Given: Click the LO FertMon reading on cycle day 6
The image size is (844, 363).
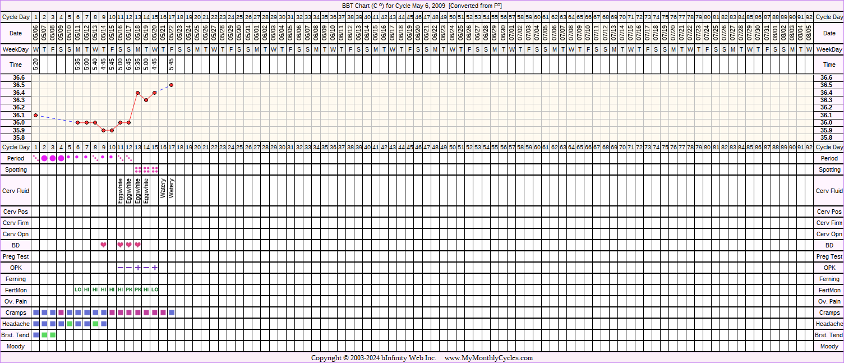Looking at the screenshot, I should point(78,290).
